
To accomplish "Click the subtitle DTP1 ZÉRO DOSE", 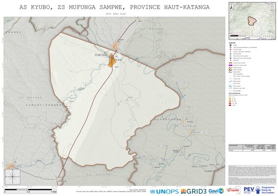I will tap(115, 14).
